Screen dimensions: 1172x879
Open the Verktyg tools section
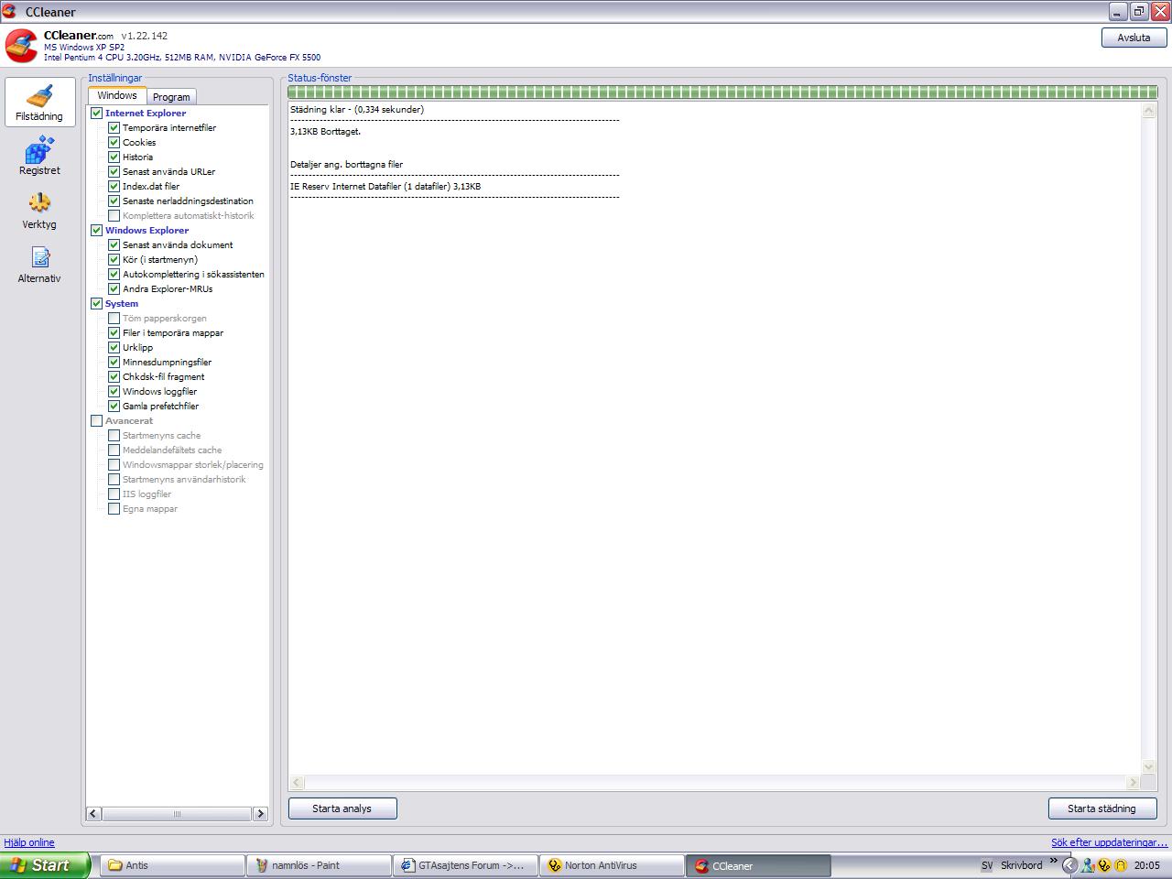click(39, 210)
